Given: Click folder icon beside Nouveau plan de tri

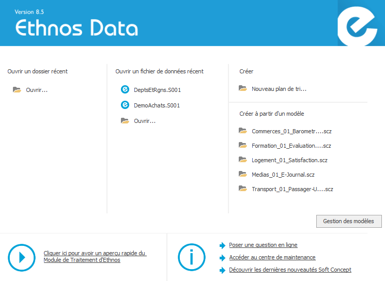Looking at the screenshot, I should [243, 88].
